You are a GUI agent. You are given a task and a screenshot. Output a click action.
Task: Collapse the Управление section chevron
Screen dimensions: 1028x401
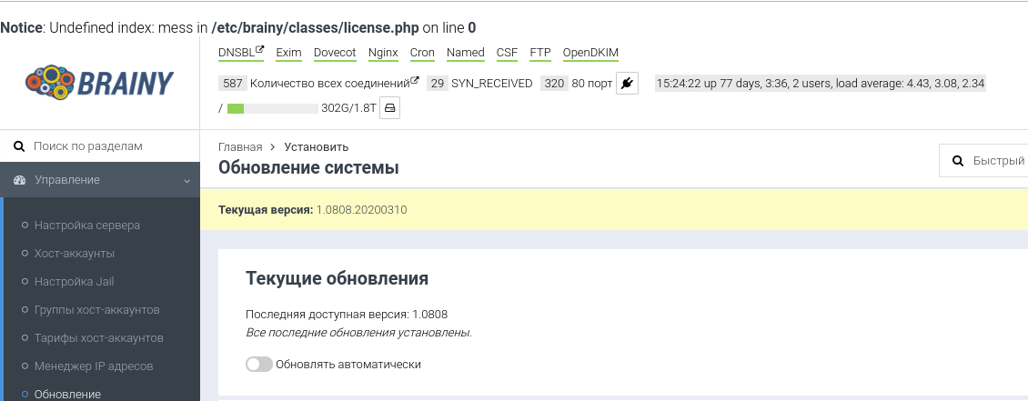(187, 181)
